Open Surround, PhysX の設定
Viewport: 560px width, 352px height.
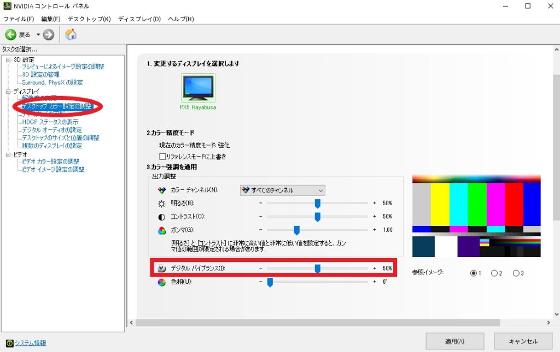click(x=52, y=82)
